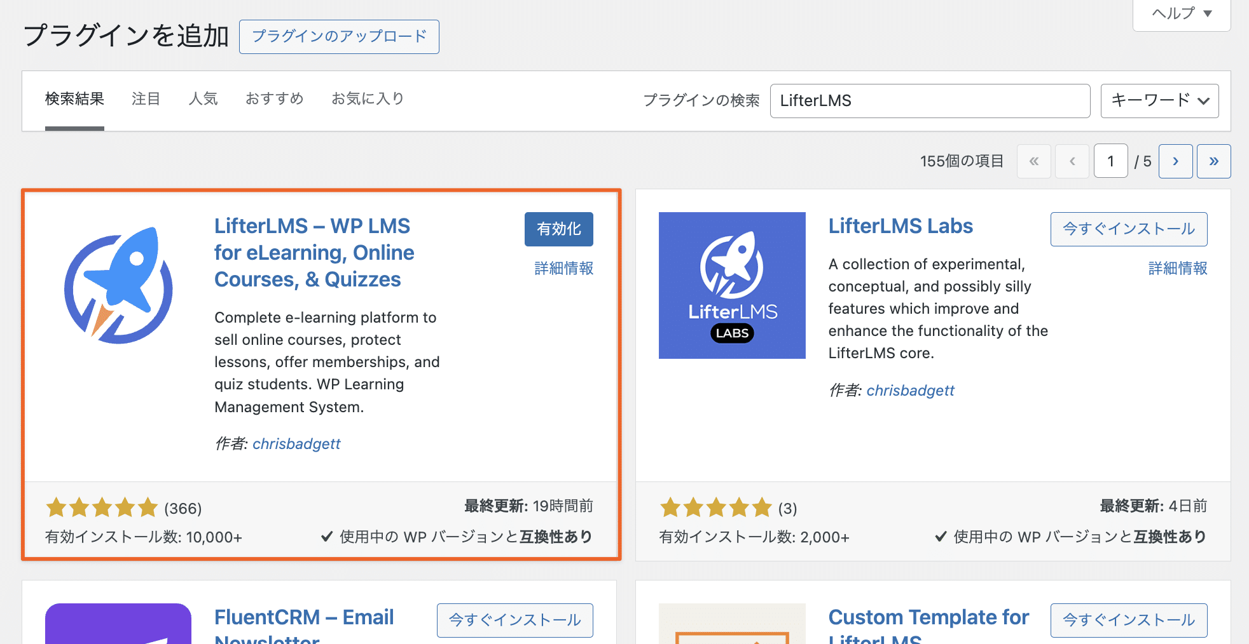The width and height of the screenshot is (1249, 644).
Task: Activate LifterLMS using the 有効化 button
Action: pos(558,229)
